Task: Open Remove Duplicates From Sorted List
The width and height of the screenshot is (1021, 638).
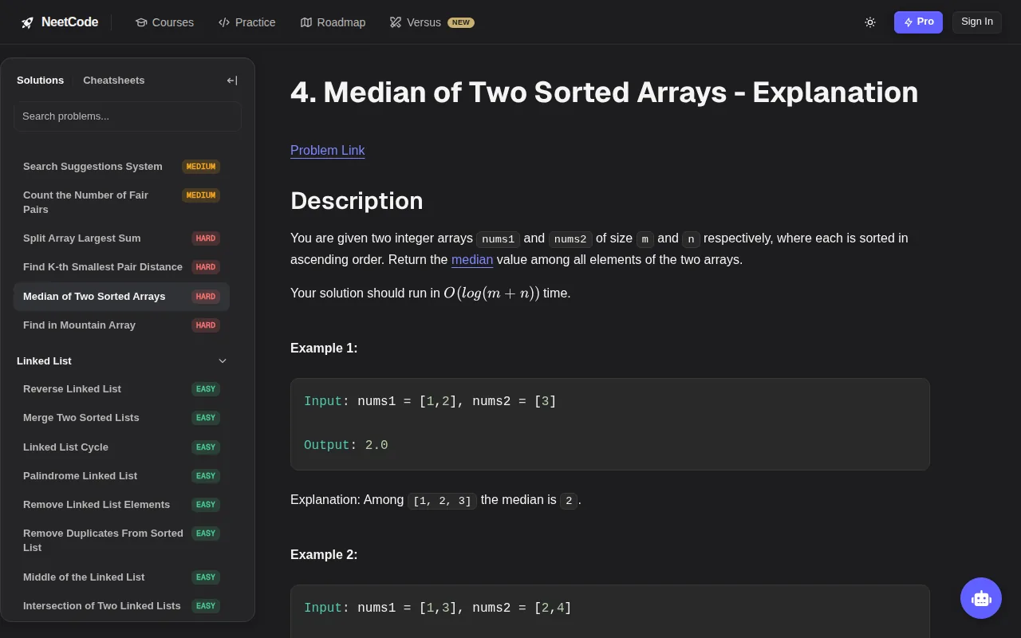Action: pos(121,541)
